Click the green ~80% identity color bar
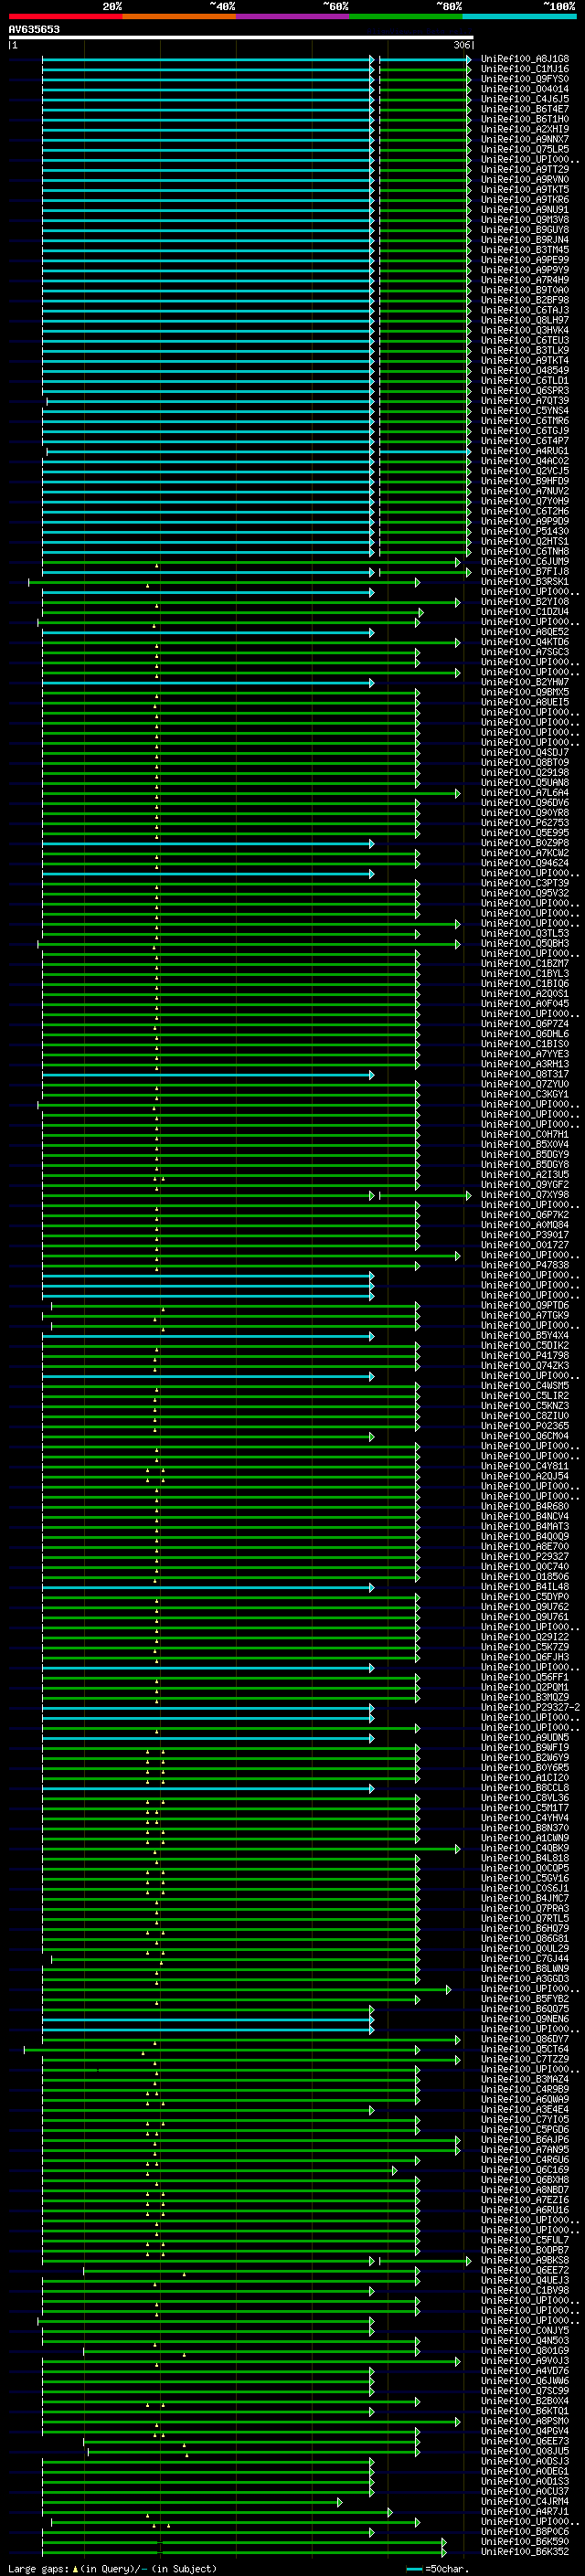This screenshot has width=585, height=2576. point(406,16)
